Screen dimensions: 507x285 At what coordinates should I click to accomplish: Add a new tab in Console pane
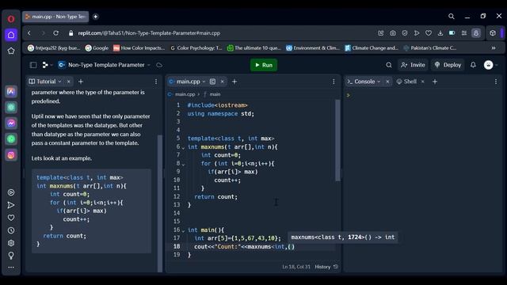coord(435,82)
